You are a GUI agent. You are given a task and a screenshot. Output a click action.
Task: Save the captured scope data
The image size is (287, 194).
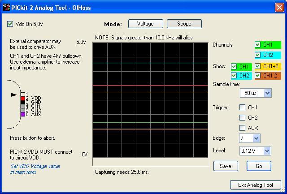226,166
